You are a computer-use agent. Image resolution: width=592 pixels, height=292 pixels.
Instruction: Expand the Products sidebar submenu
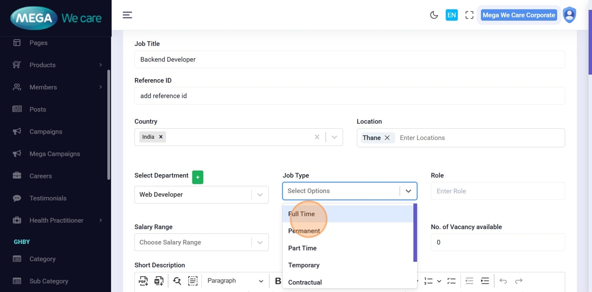click(x=100, y=65)
